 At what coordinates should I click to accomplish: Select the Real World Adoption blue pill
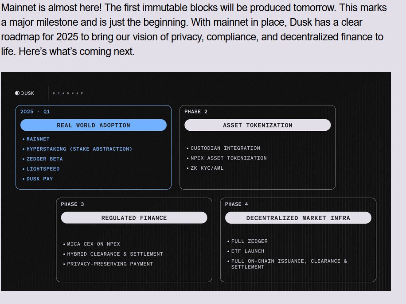click(94, 125)
